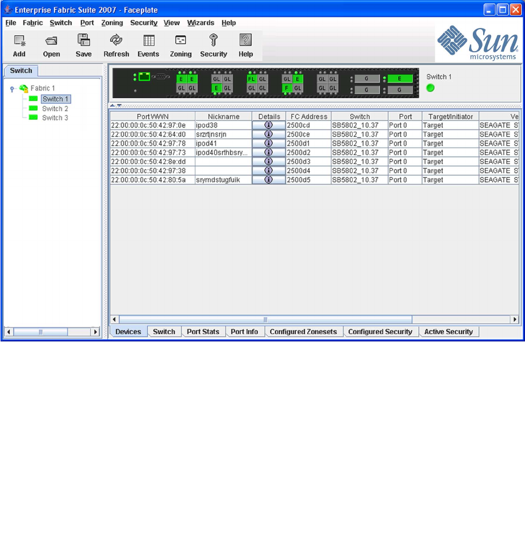This screenshot has width=525, height=548.
Task: Select FC address cell 2500d5
Action: 309,180
